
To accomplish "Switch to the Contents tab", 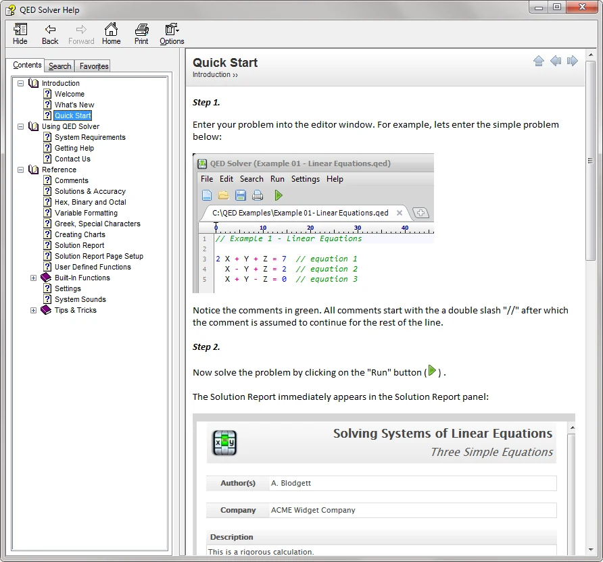I will coord(27,65).
